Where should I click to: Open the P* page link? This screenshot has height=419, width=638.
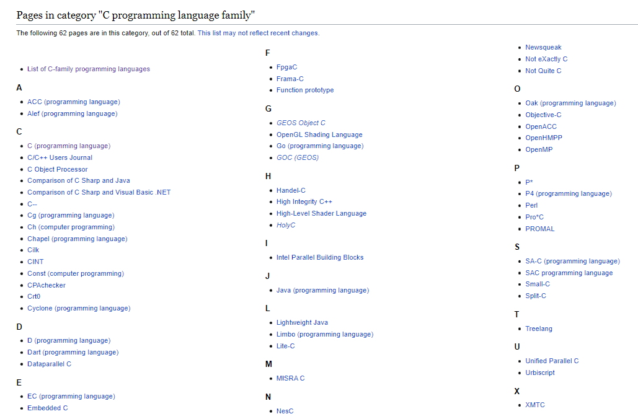click(x=529, y=182)
